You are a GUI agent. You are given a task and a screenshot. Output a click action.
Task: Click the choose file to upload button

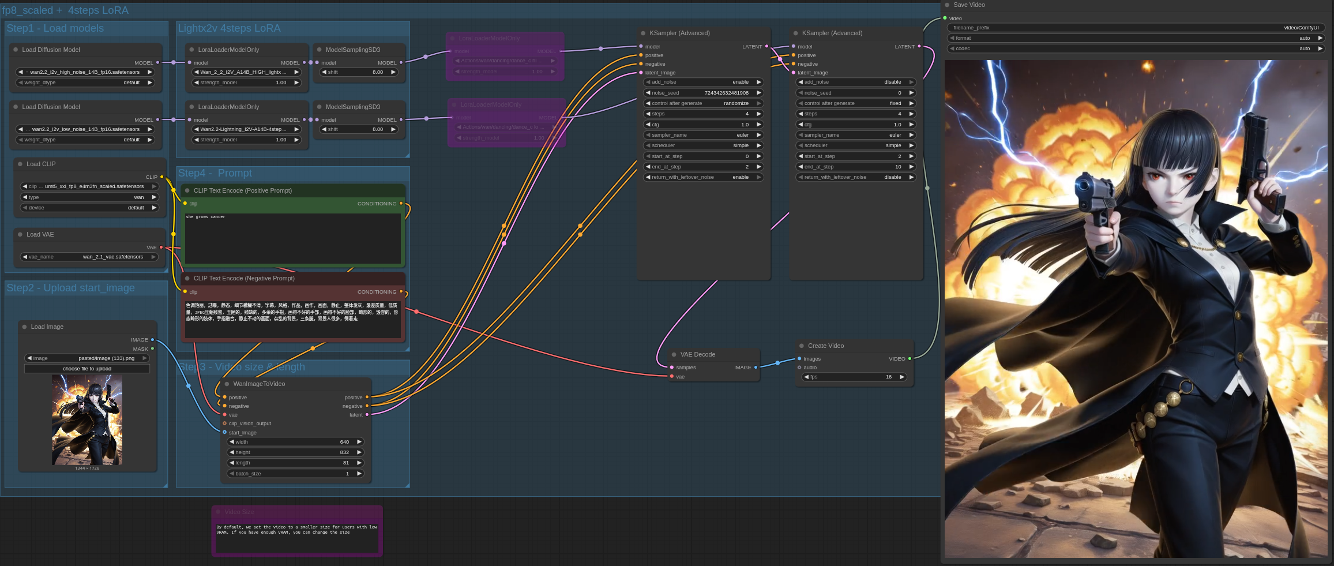(x=87, y=369)
